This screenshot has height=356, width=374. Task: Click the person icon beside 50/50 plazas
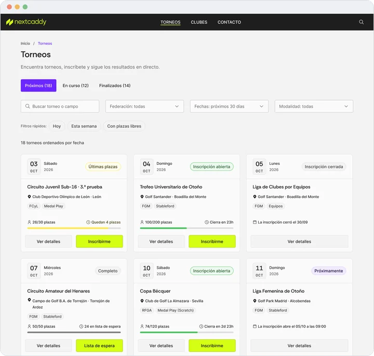(29, 326)
